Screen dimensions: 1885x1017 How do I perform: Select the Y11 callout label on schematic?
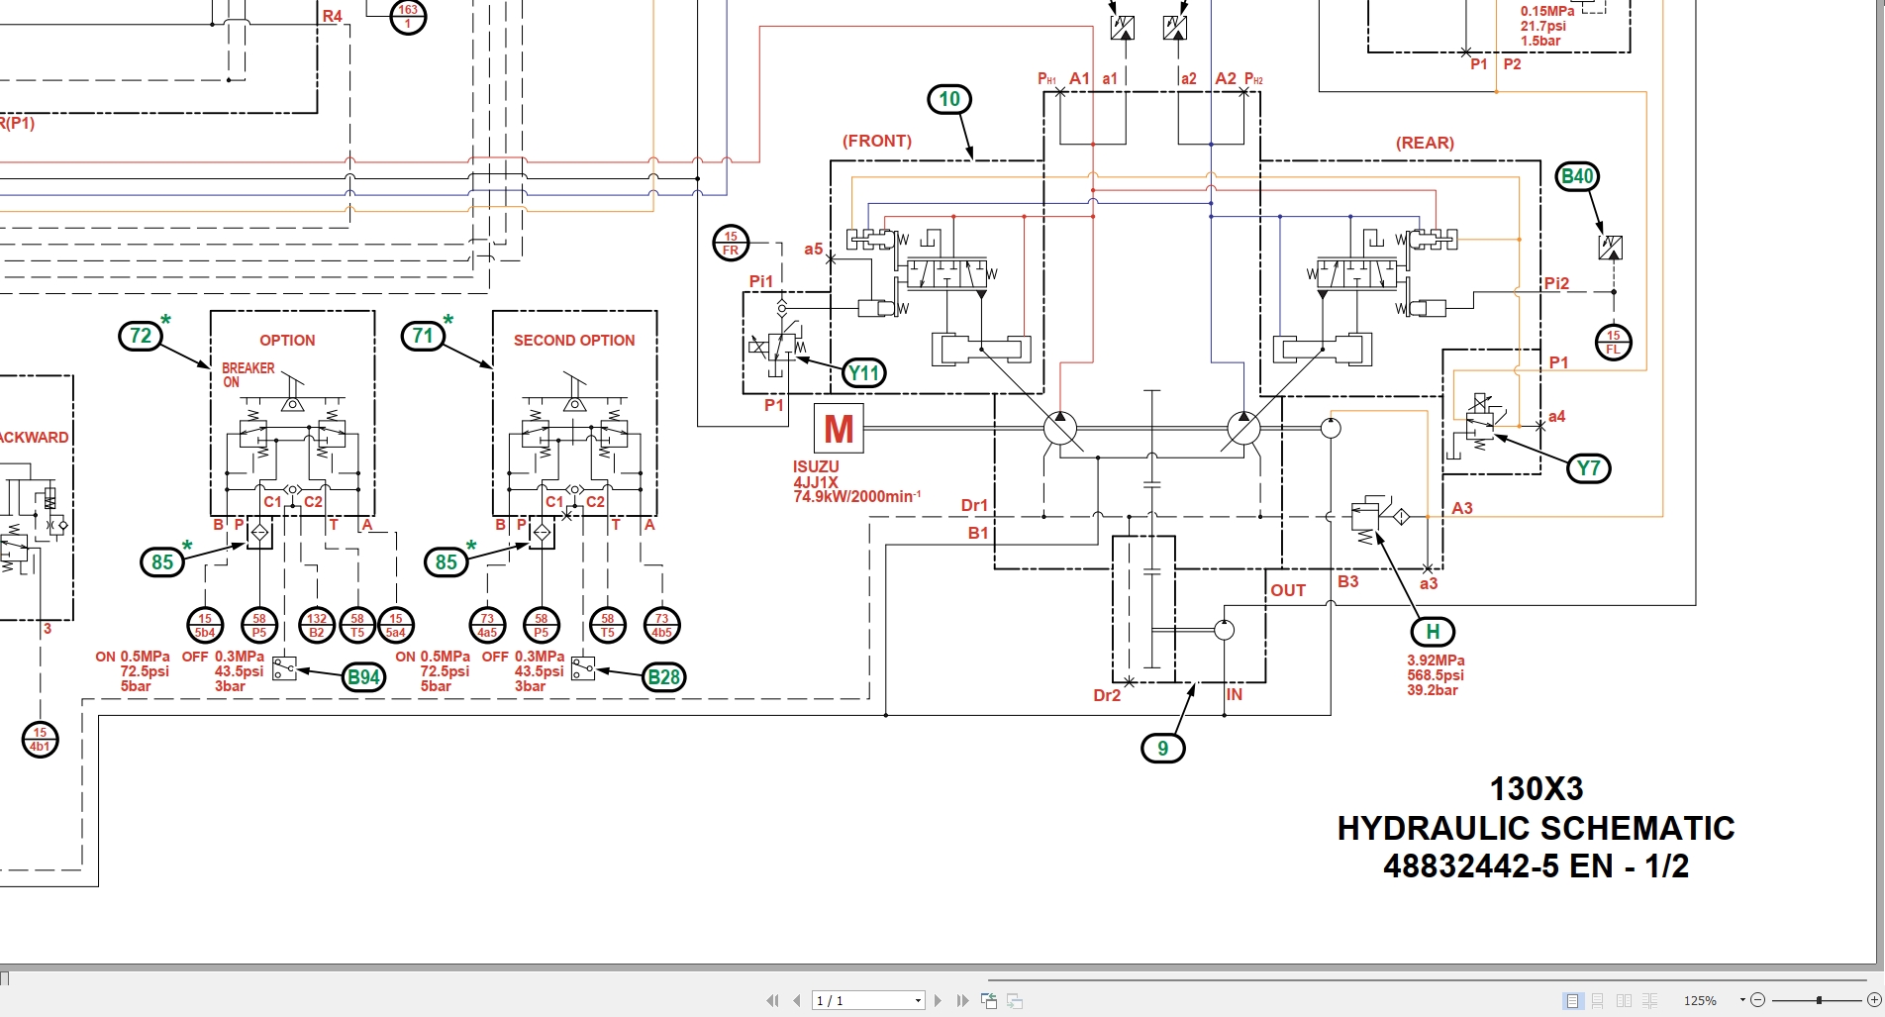pyautogui.click(x=864, y=373)
